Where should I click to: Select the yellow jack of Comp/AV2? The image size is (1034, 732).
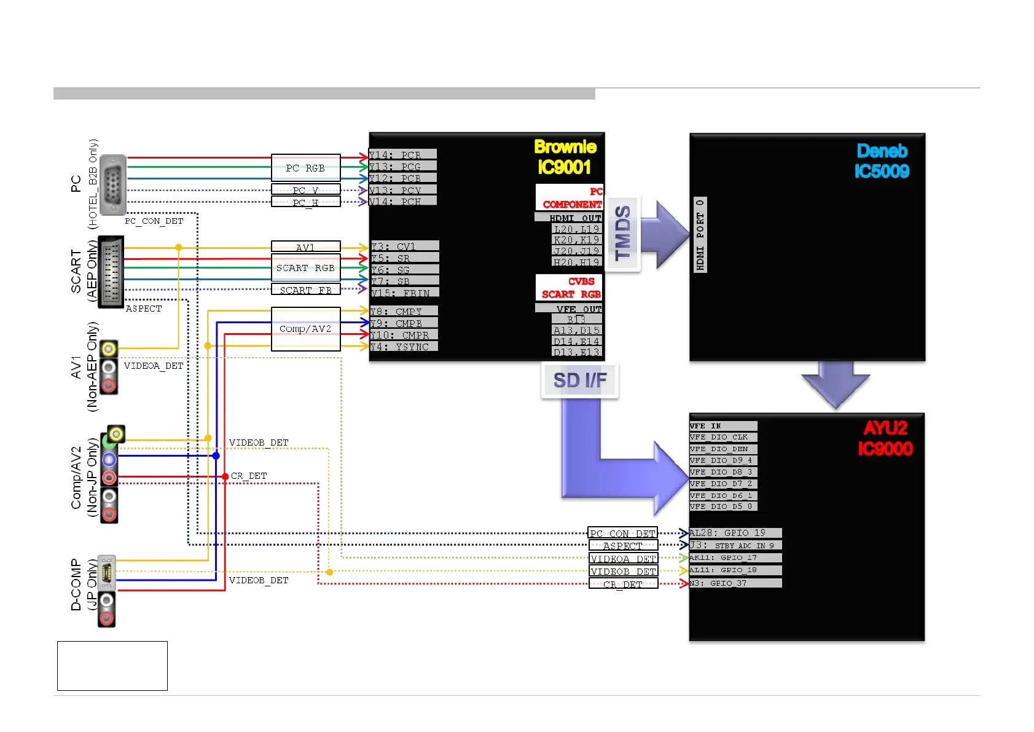116,434
